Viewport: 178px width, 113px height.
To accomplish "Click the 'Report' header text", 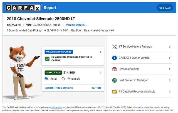I will click(x=50, y=8).
